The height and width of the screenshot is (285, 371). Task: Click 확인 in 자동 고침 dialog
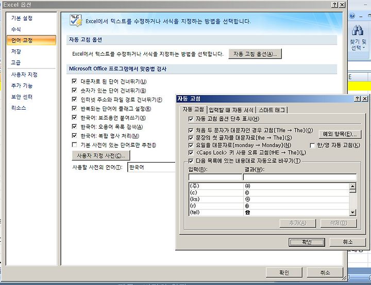pyautogui.click(x=307, y=242)
